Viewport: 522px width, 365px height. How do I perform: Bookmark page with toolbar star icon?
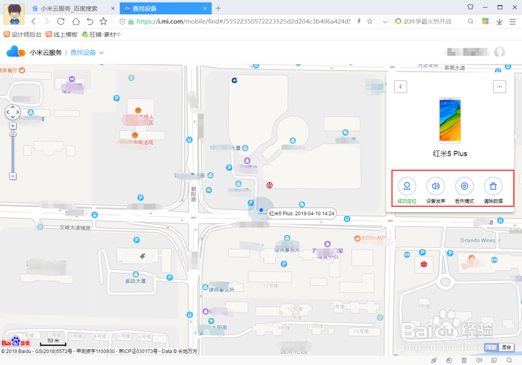click(103, 21)
